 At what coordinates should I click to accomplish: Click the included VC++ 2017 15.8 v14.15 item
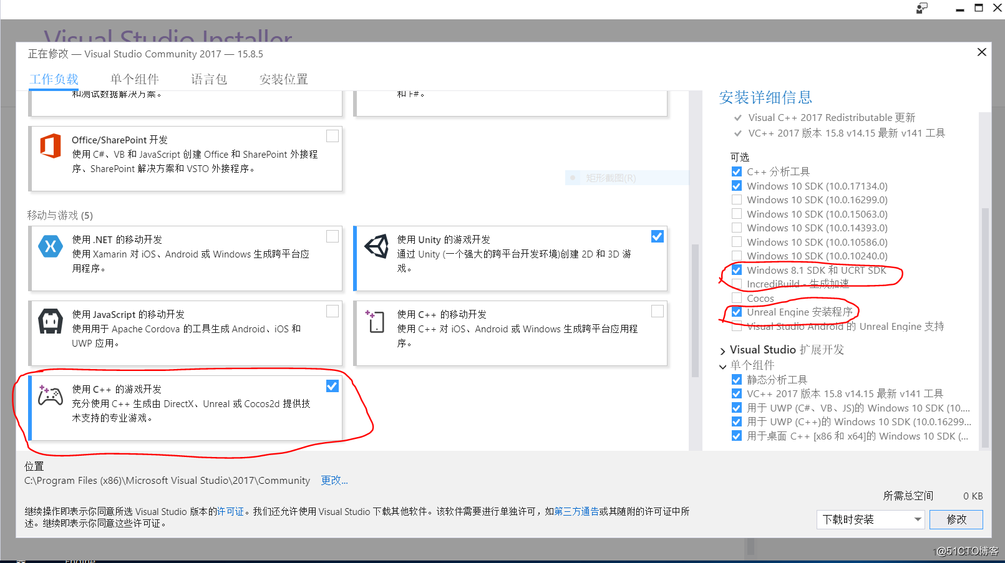[x=839, y=133]
